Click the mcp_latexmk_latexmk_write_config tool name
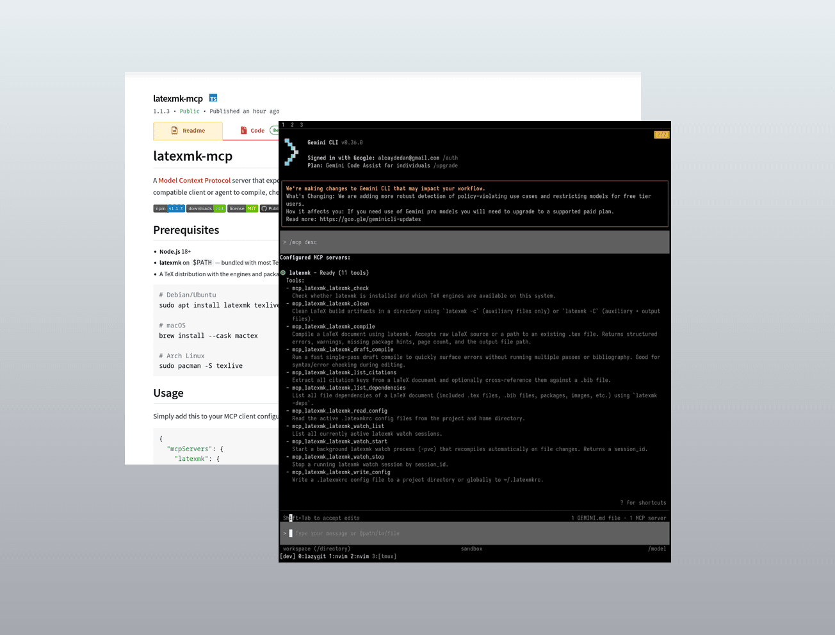Viewport: 835px width, 635px height. click(x=341, y=473)
